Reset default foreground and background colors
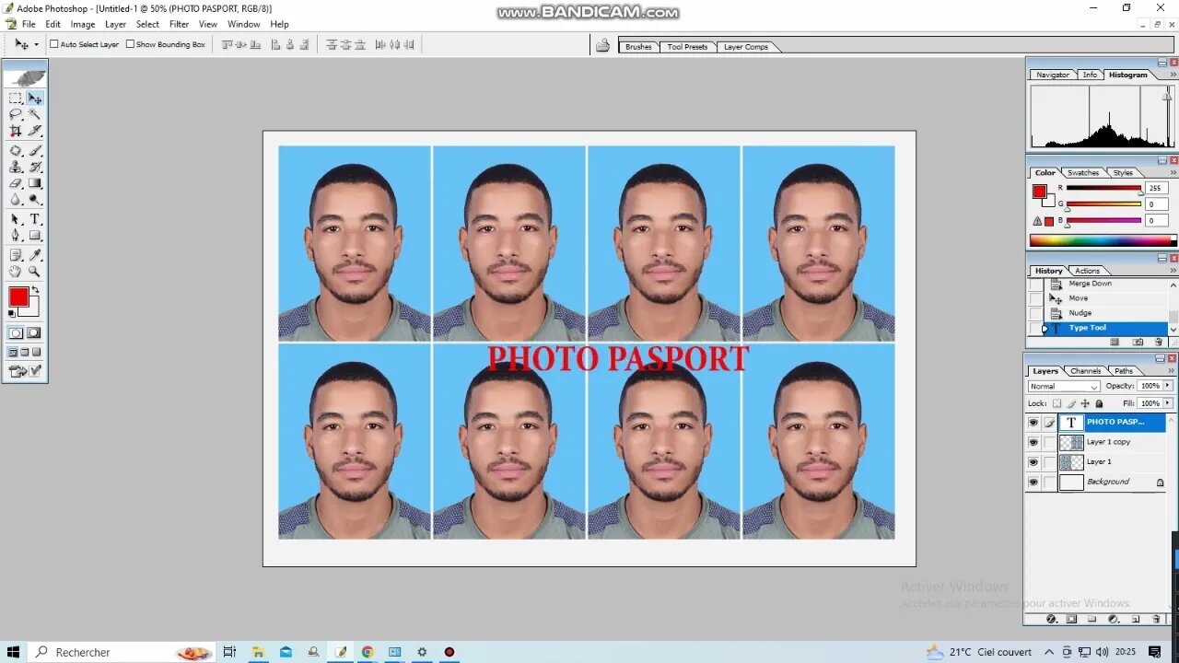The width and height of the screenshot is (1179, 663). [12, 315]
